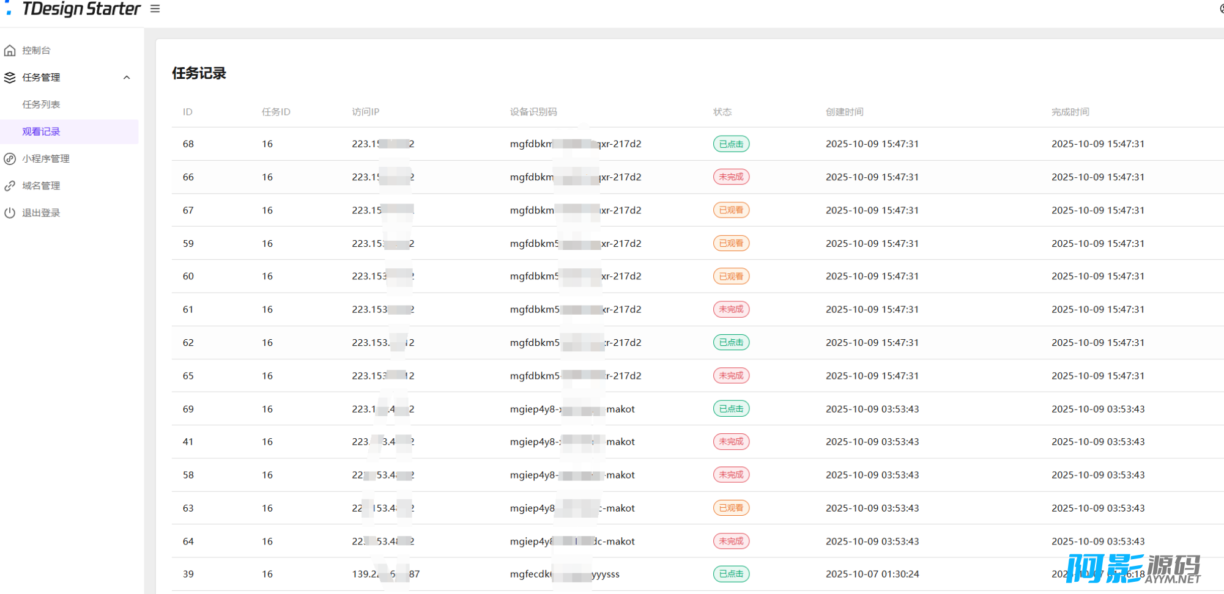1224x594 pixels.
Task: Click the 状态 column header
Action: pos(722,112)
